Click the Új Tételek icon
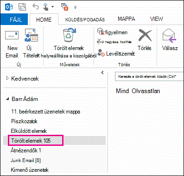 point(32,35)
